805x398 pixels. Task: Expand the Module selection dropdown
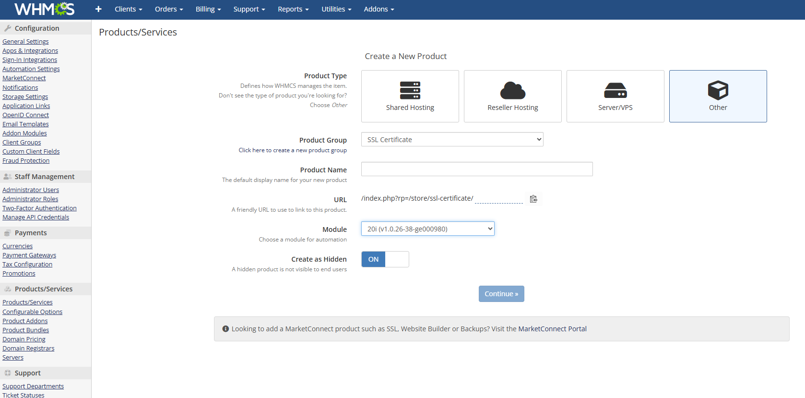click(427, 229)
